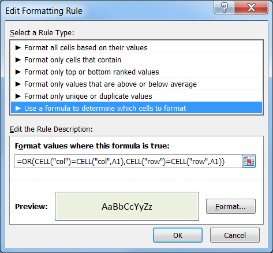273x253 pixels.
Task: Select Format only cells that contain
Action: click(136, 59)
